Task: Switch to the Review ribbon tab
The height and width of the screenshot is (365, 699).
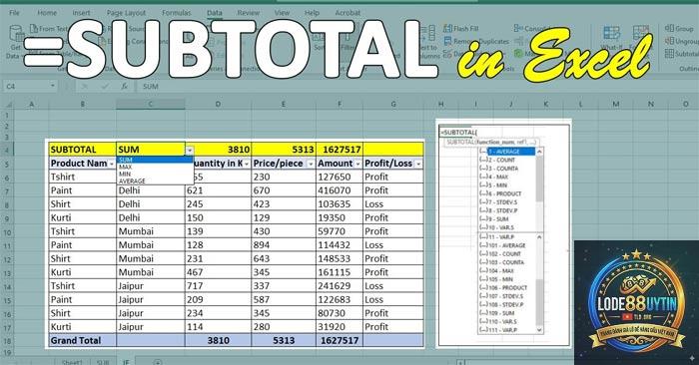Action: tap(249, 13)
